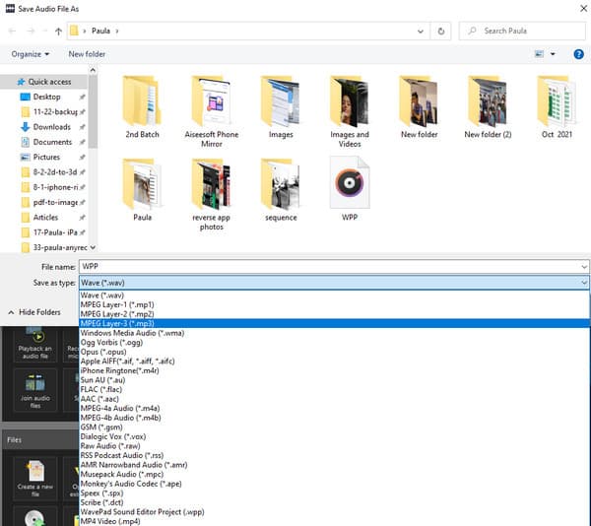This screenshot has width=591, height=526.
Task: Open the Aiseesoft Phone Mirror folder
Action: 212,111
